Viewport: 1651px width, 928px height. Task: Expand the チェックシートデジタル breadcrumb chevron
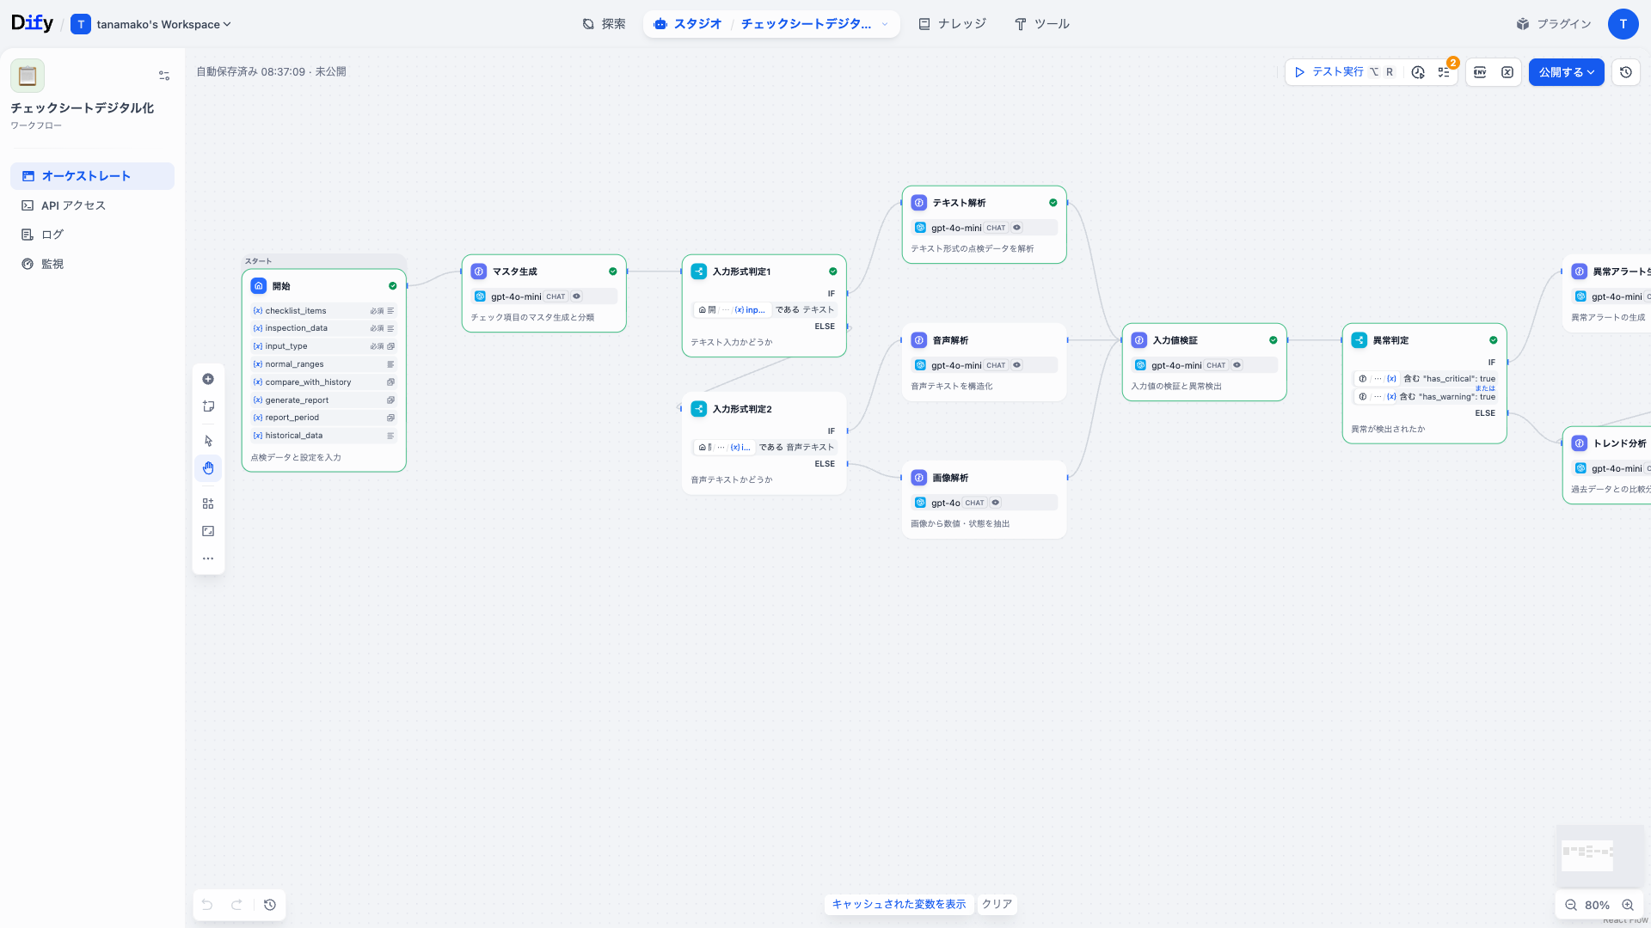click(886, 24)
